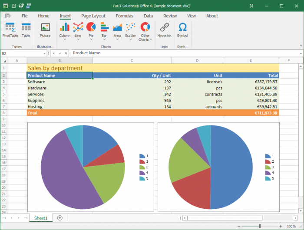Open the Scatter chart dropdown
Screen dimensions: 304x230
(x=130, y=39)
